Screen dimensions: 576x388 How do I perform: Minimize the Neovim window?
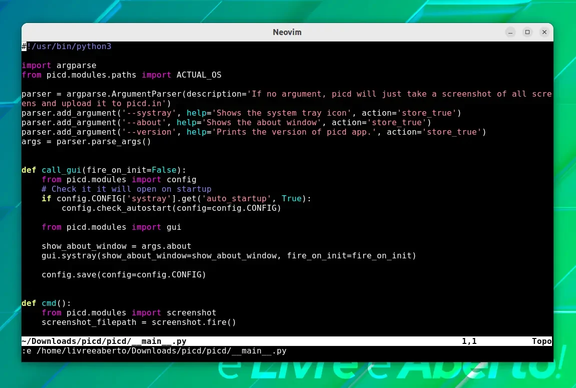510,33
